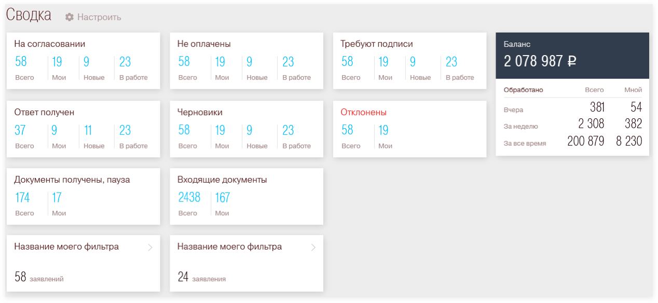Click value 382 for За неделю
This screenshot has height=303, width=658.
click(x=634, y=124)
